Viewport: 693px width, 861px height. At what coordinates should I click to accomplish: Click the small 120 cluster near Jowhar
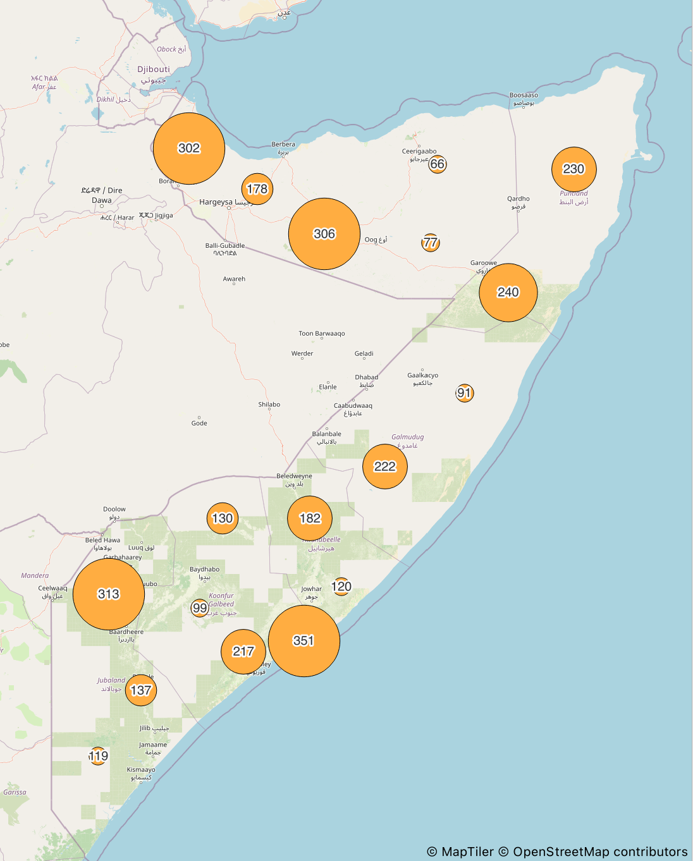pyautogui.click(x=341, y=587)
